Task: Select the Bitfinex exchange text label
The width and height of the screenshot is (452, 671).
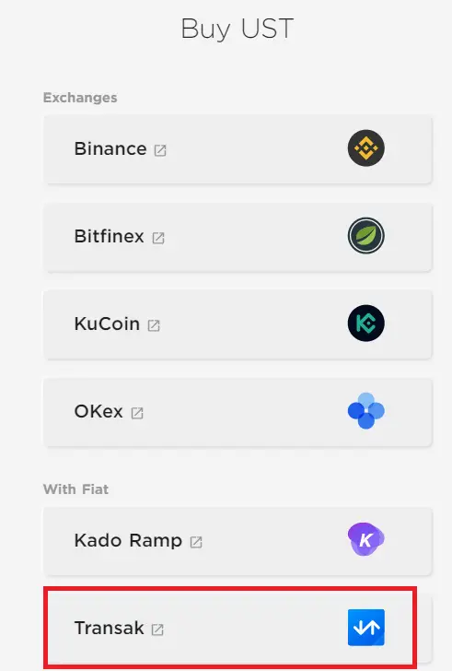Action: click(x=109, y=236)
